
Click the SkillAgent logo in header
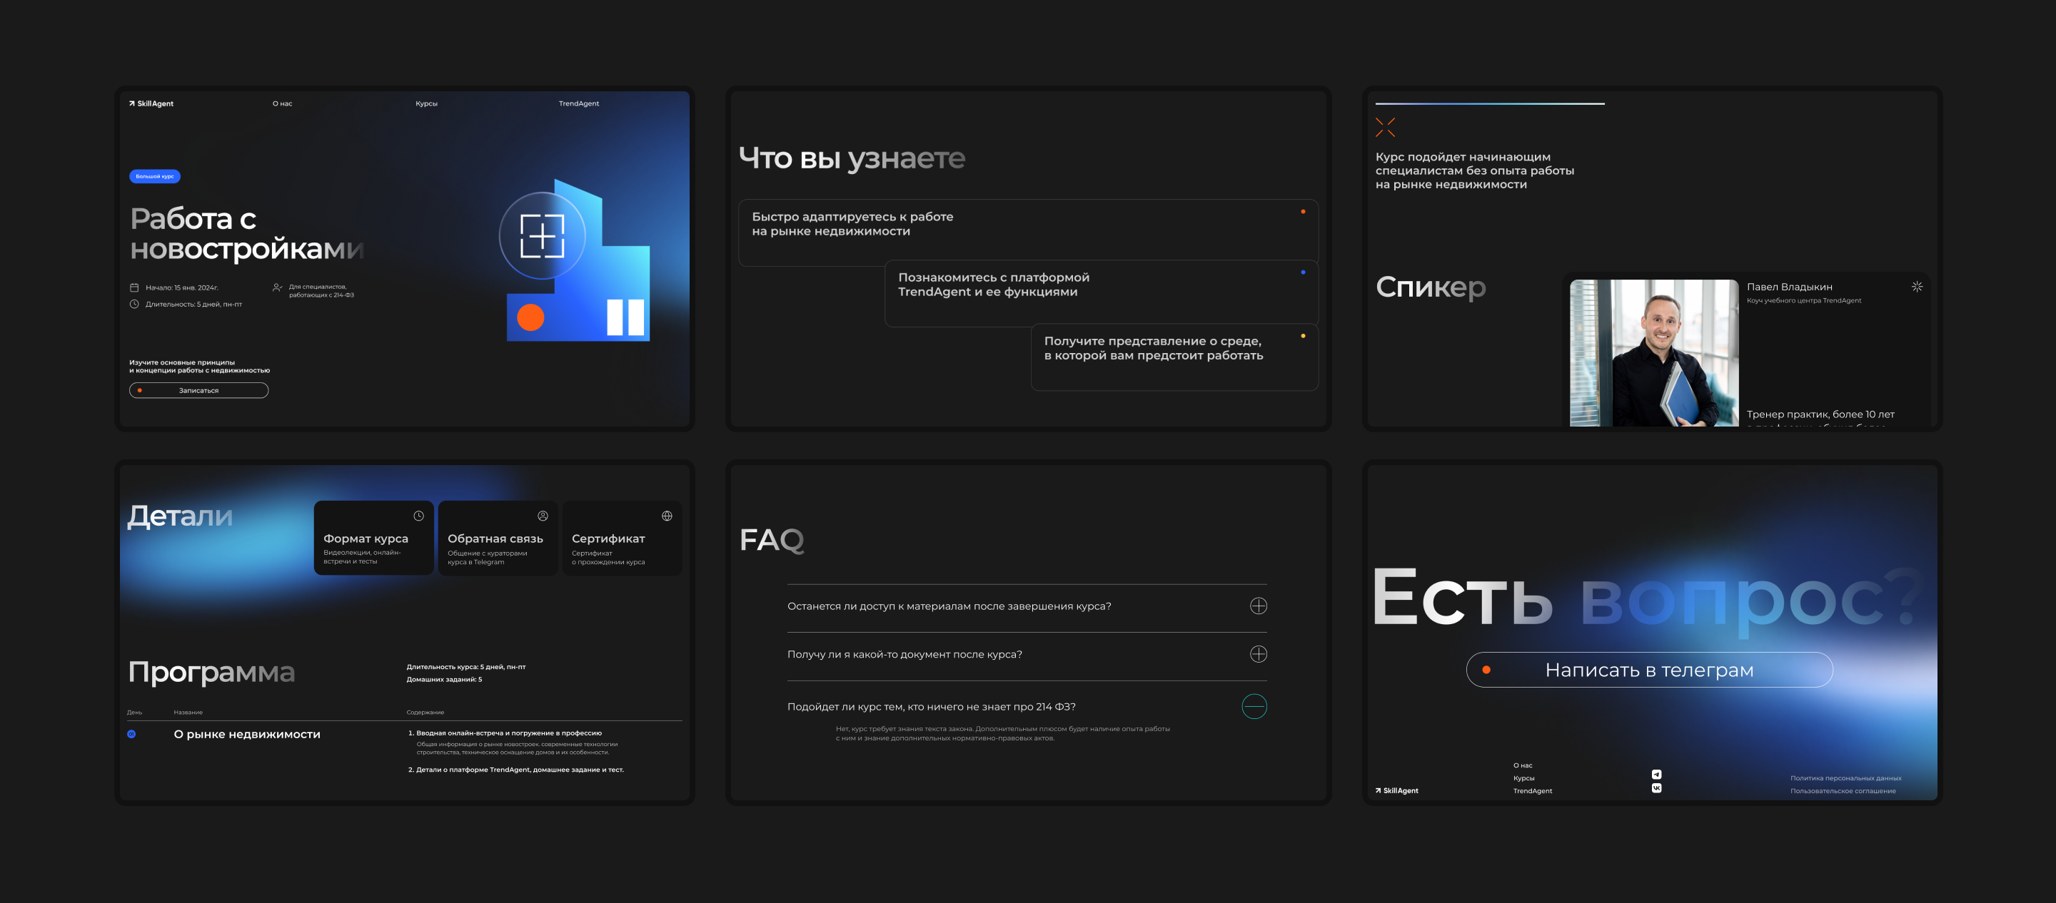click(x=151, y=103)
